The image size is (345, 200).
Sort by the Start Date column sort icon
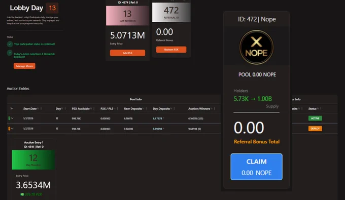tap(38, 109)
